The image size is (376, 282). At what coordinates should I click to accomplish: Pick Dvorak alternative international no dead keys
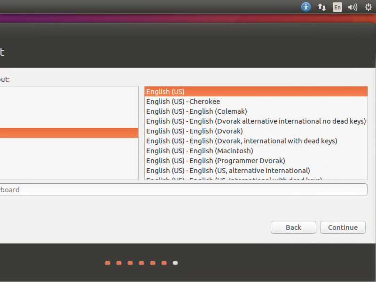pos(256,121)
